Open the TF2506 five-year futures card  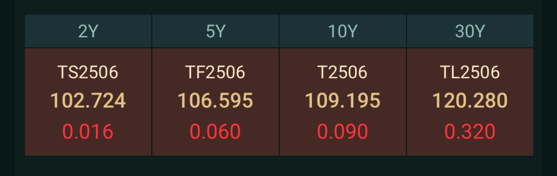pos(215,102)
